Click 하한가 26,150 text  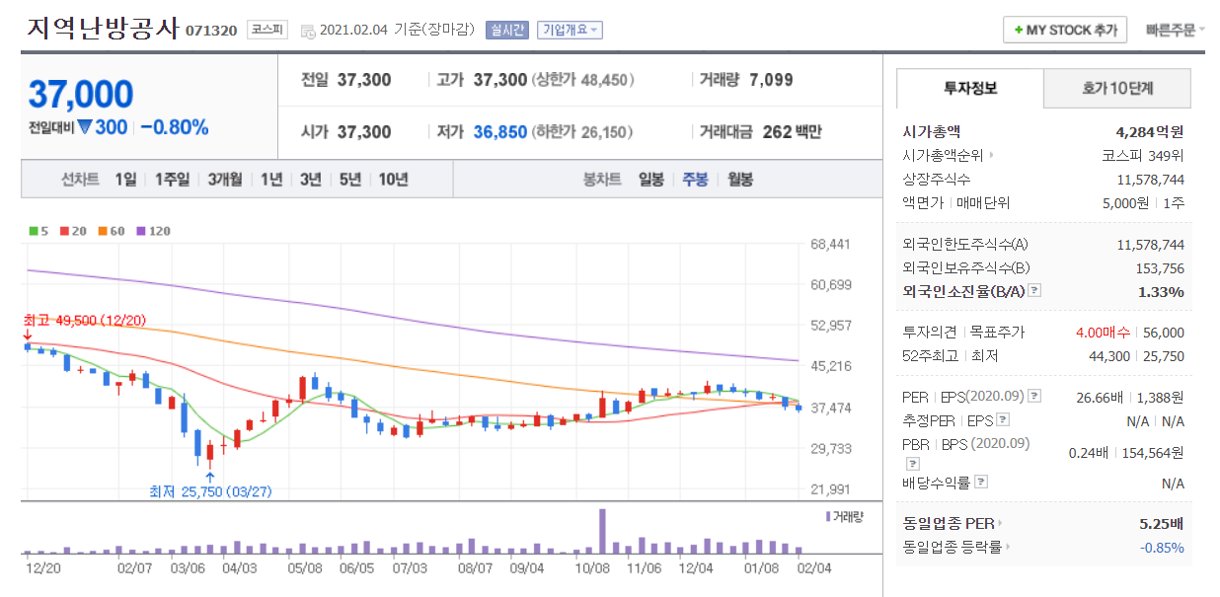coord(582,131)
